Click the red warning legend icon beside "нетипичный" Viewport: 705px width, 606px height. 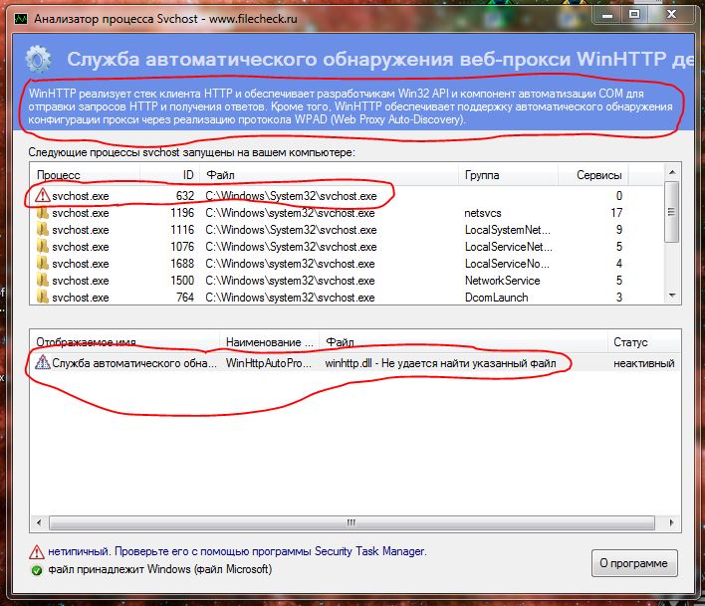click(x=37, y=551)
